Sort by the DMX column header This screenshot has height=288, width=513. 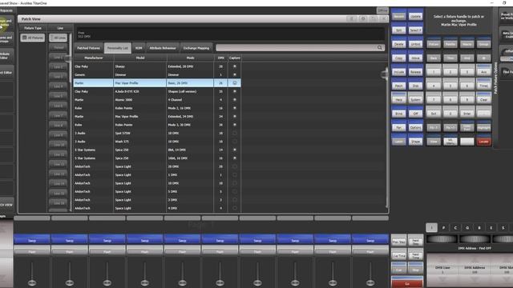point(221,58)
